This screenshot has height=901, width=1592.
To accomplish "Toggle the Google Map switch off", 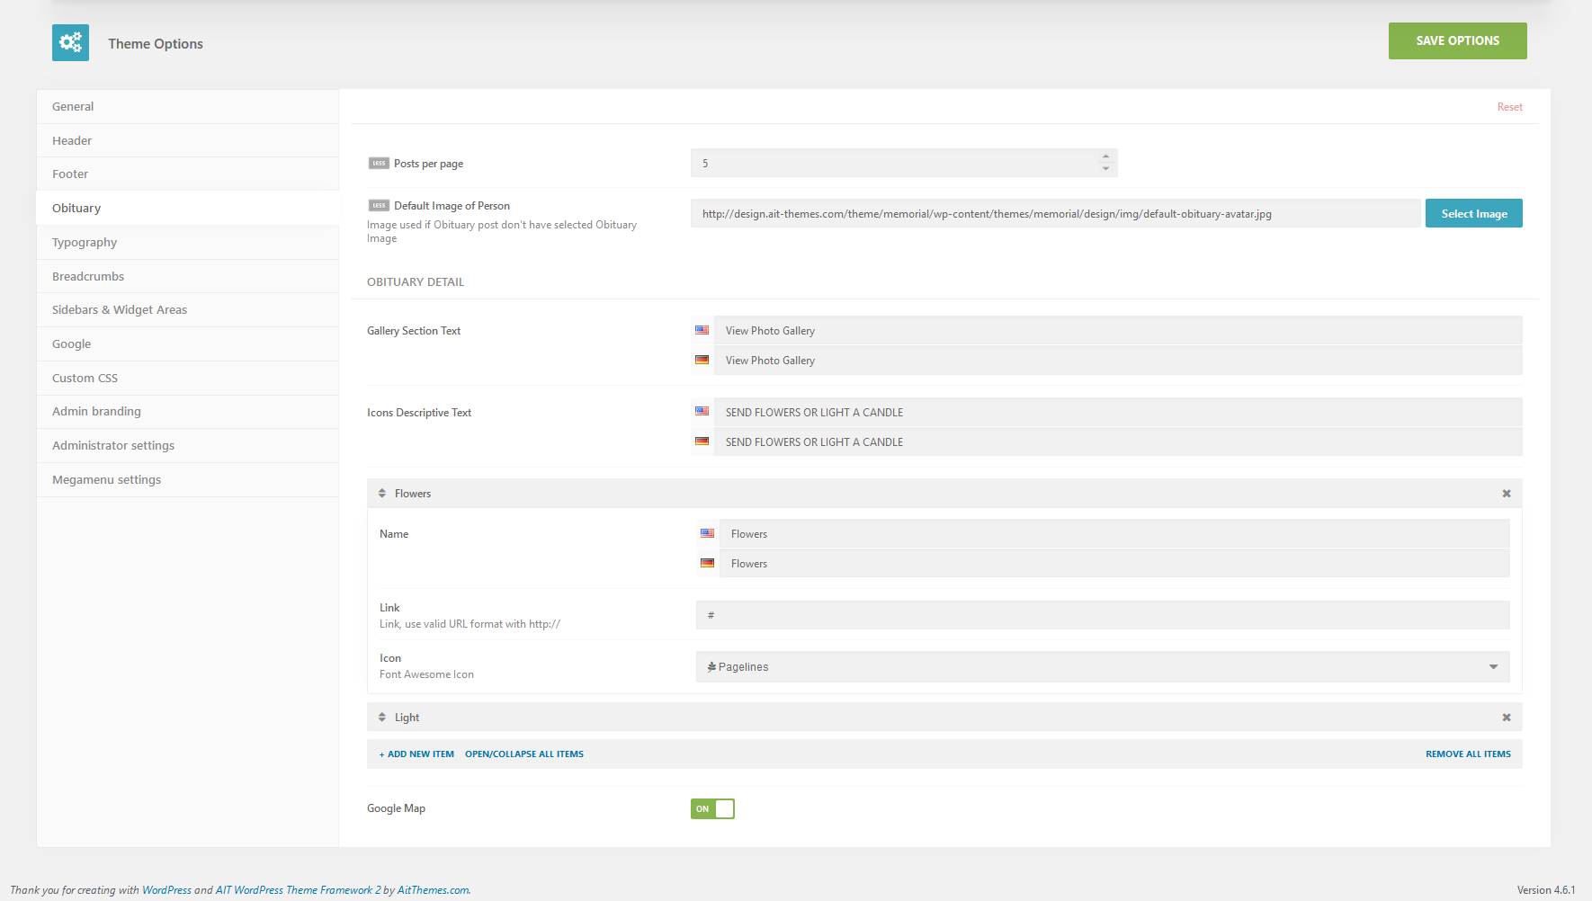I will [712, 808].
